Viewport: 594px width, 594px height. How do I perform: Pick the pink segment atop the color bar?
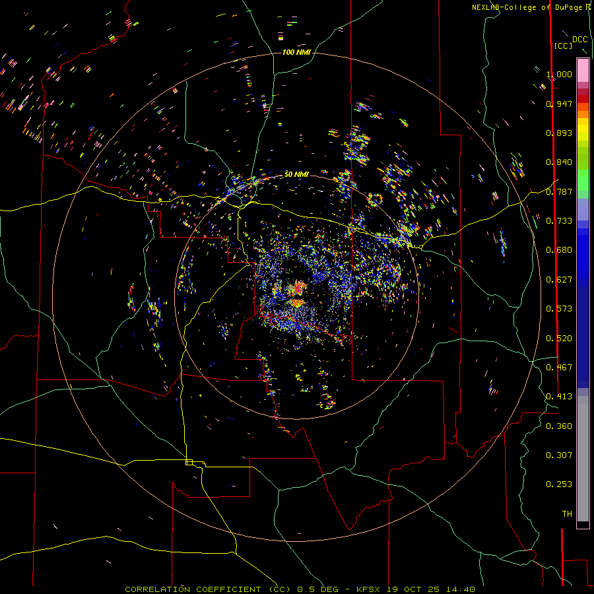tap(583, 71)
